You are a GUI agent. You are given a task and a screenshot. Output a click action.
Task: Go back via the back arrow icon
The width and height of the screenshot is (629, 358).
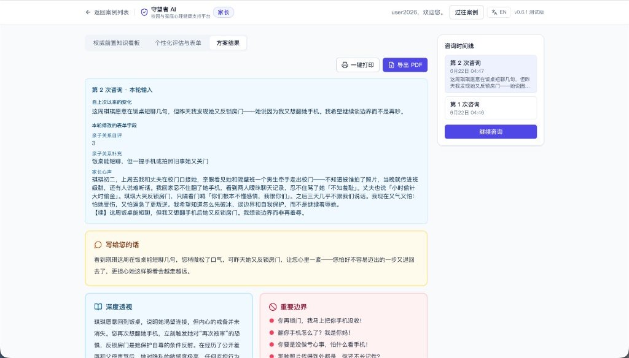click(88, 12)
